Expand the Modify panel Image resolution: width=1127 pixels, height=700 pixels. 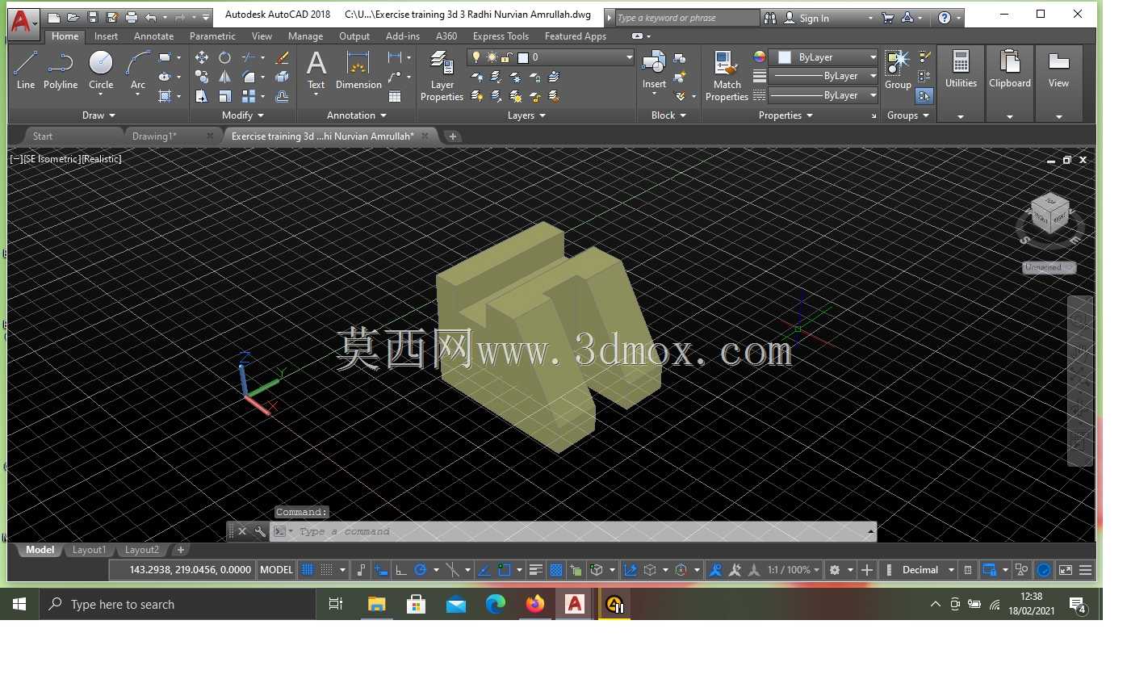[x=243, y=115]
